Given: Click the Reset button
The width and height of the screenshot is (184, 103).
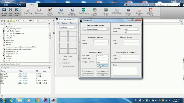Looking at the screenshot, I should coord(102,71).
